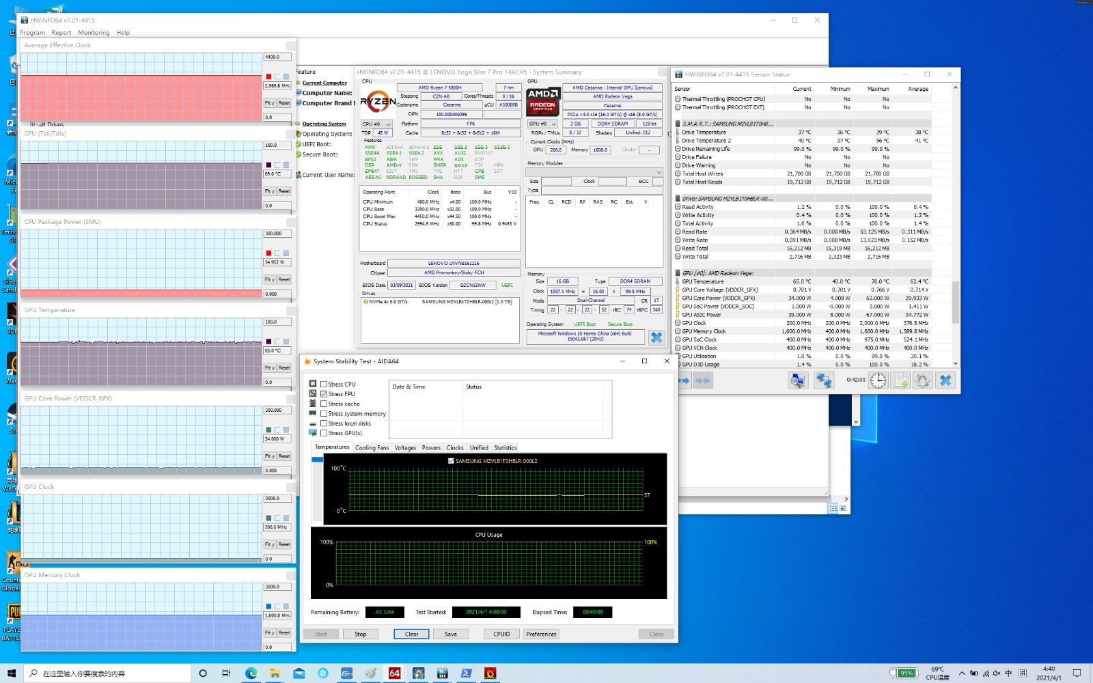The height and width of the screenshot is (683, 1093).
Task: Click the blue X icon in System Summary
Action: click(656, 337)
